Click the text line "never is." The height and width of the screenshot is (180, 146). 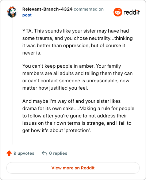tap(32, 53)
